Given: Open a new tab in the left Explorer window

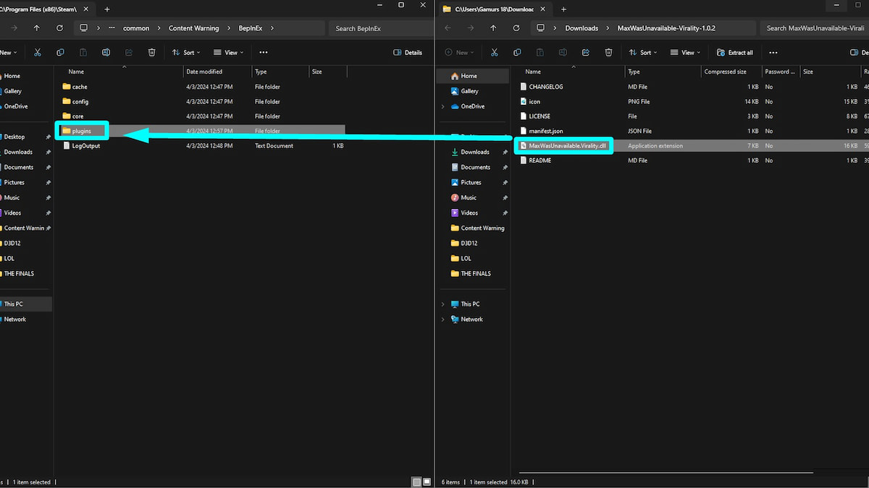Looking at the screenshot, I should coord(107,9).
